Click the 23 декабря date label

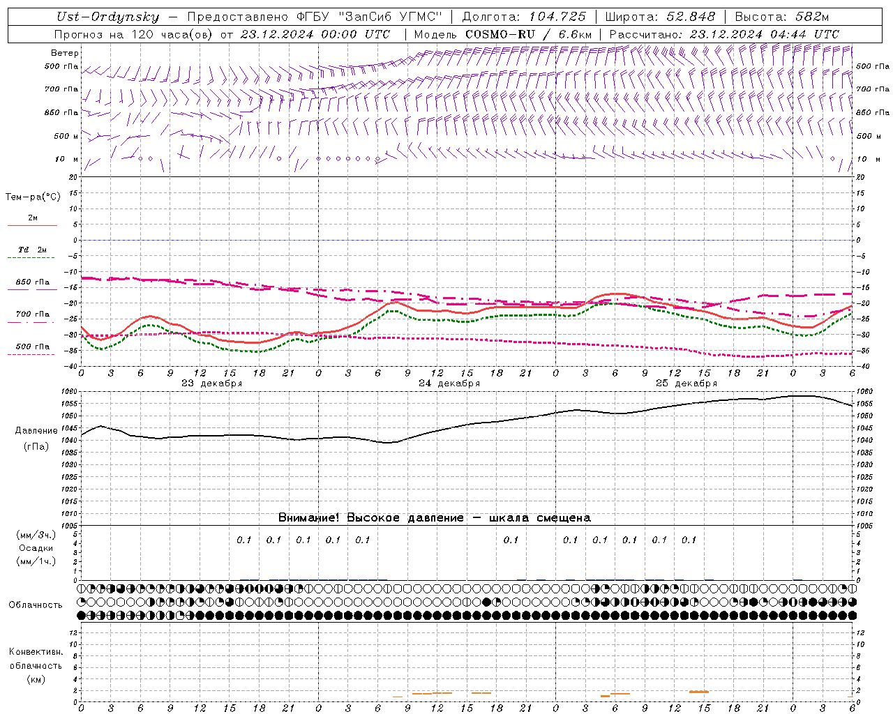pyautogui.click(x=211, y=383)
